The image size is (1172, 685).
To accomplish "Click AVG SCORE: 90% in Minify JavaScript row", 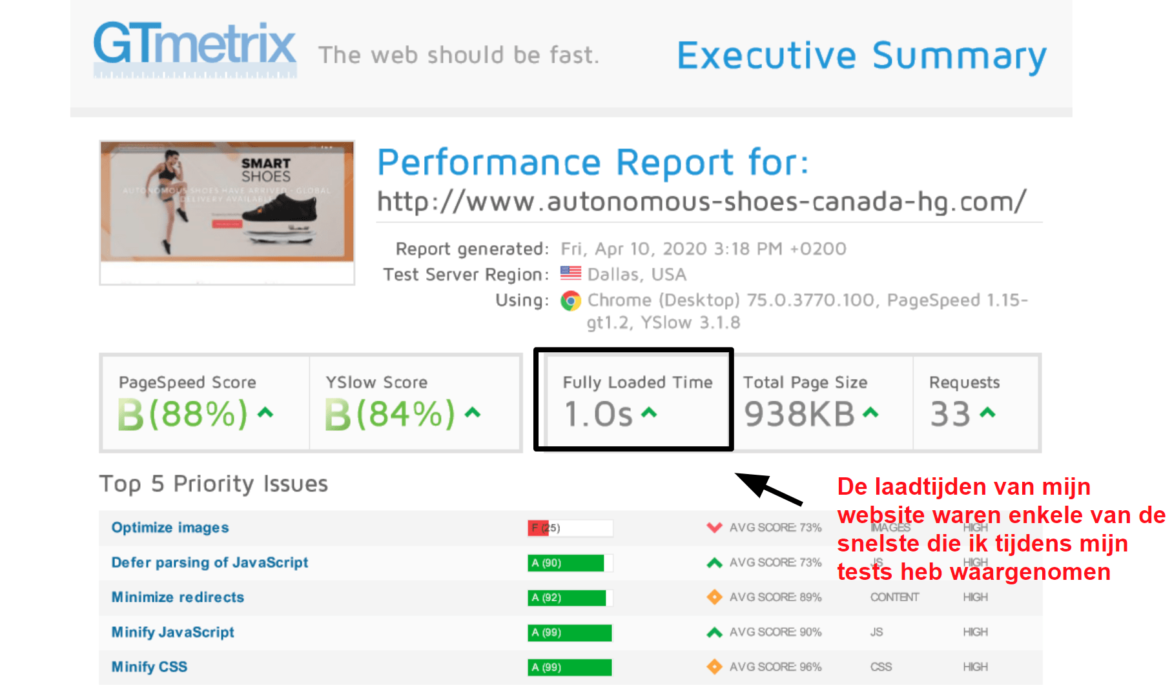I will 776,632.
